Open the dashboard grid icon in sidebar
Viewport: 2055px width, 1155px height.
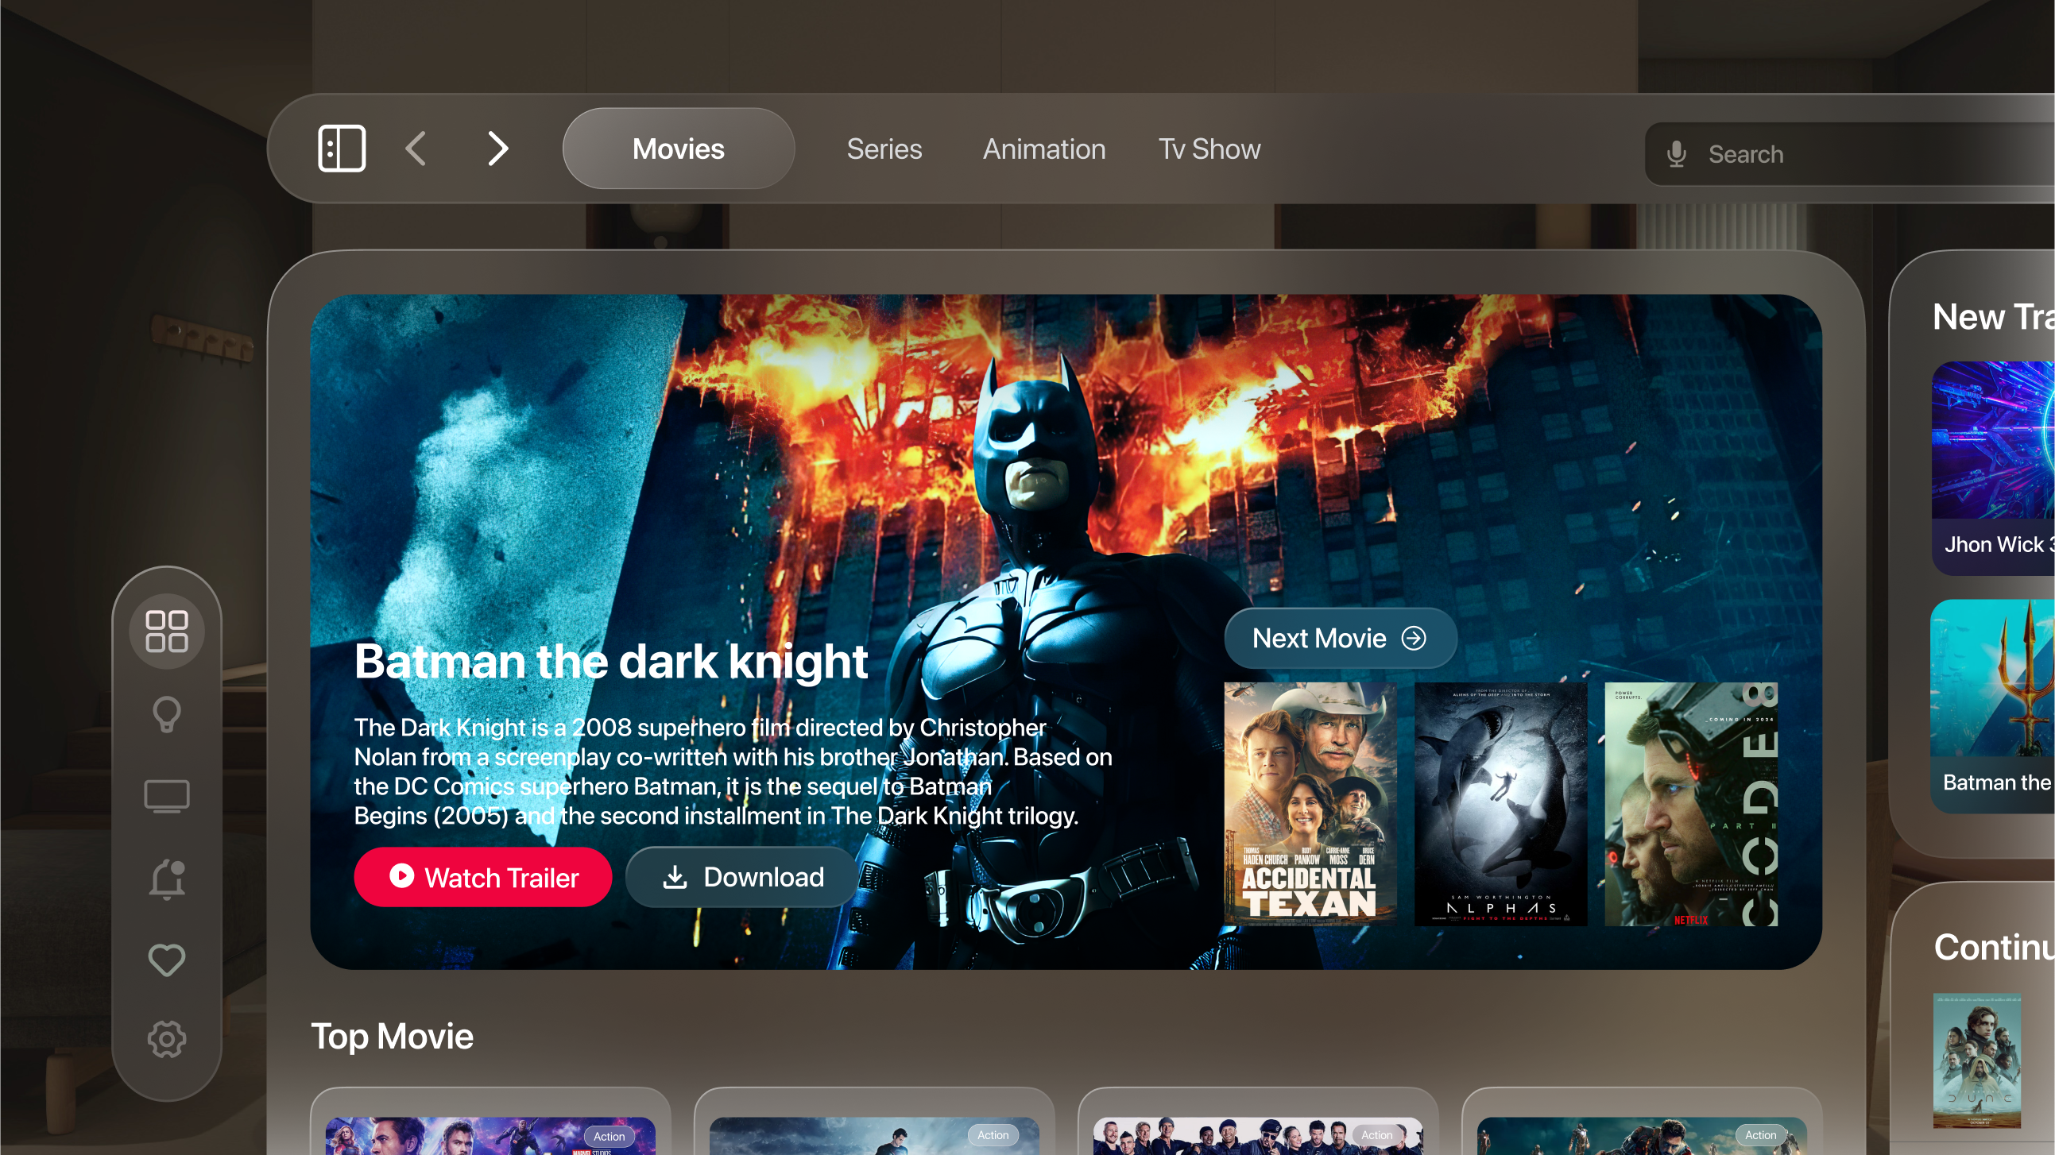pyautogui.click(x=166, y=630)
